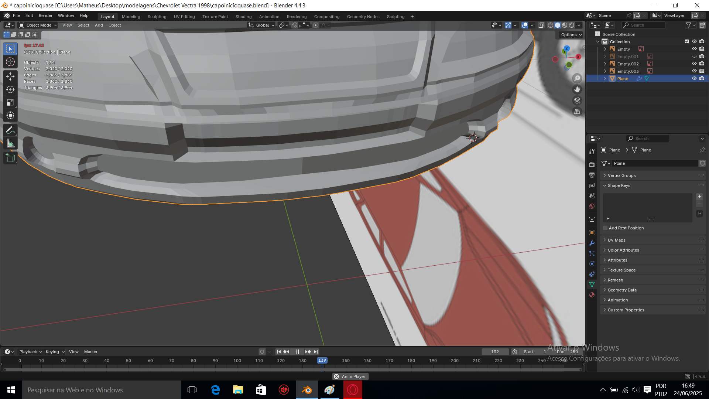Select the Measure tool
This screenshot has height=399, width=709.
(10, 144)
